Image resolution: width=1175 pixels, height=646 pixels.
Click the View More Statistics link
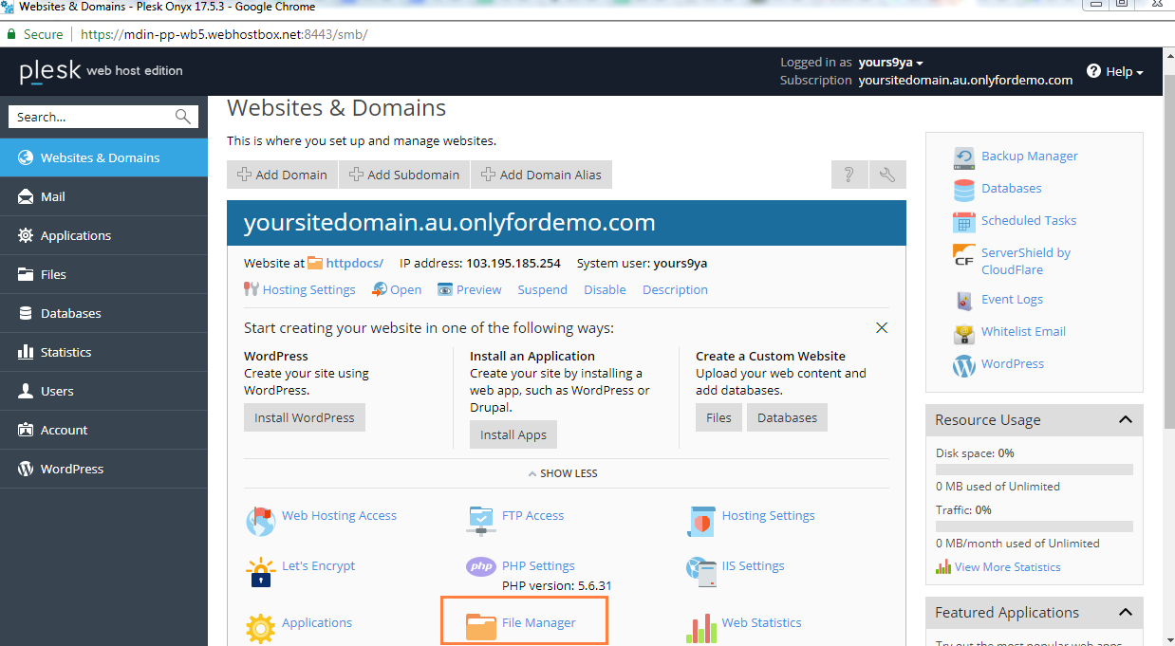[1008, 567]
